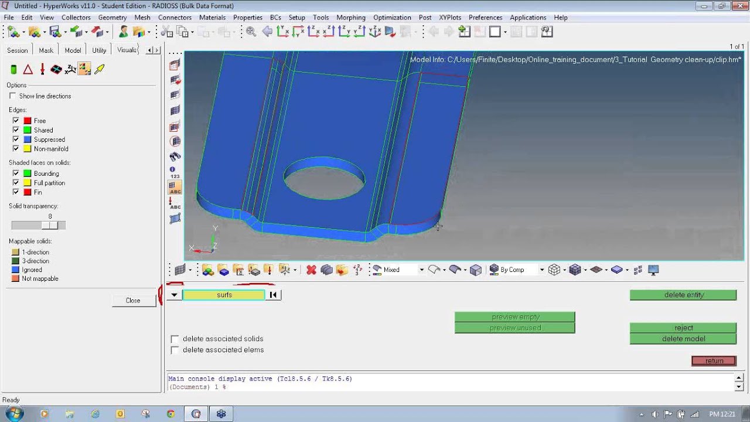Enable delete associated solids checkbox
The image size is (750, 422).
pos(175,339)
